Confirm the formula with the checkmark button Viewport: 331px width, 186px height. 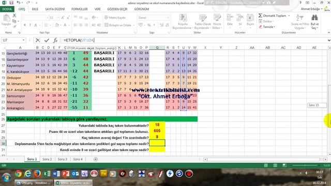point(47,40)
